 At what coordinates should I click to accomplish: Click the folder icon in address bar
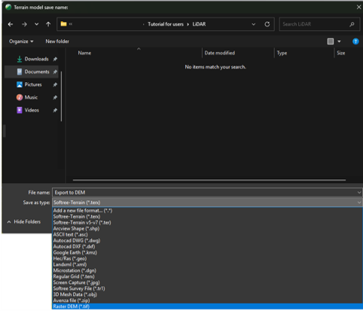click(x=64, y=24)
